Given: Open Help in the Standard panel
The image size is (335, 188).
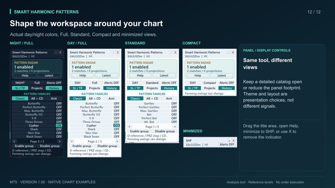Looking at the screenshot, I should tap(140, 76).
